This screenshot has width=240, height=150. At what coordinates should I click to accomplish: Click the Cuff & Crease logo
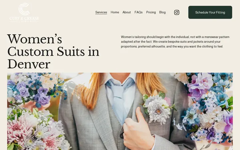(24, 13)
